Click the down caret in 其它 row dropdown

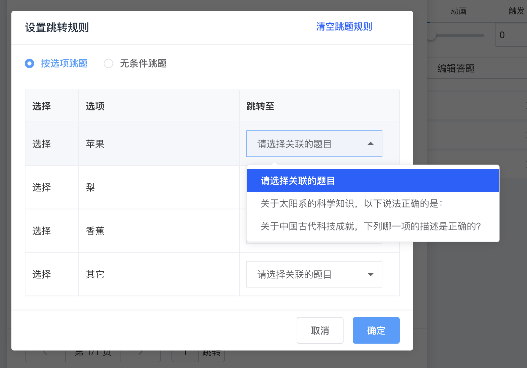[370, 274]
